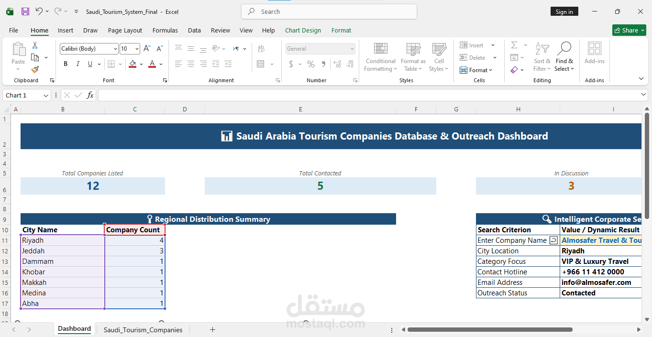Click the Sign in button
The height and width of the screenshot is (337, 652).
[564, 11]
